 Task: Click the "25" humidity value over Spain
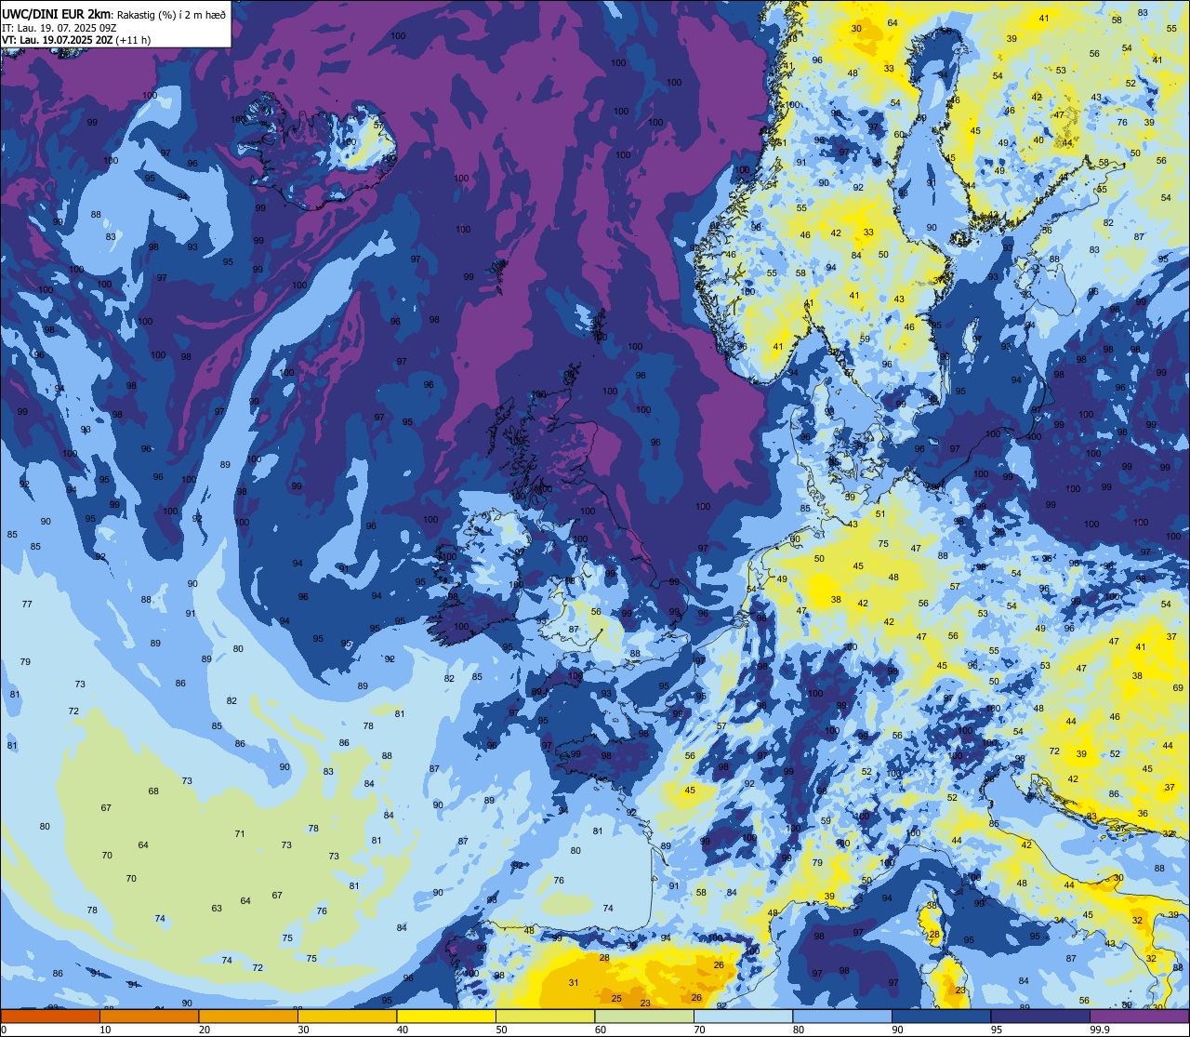coord(616,998)
